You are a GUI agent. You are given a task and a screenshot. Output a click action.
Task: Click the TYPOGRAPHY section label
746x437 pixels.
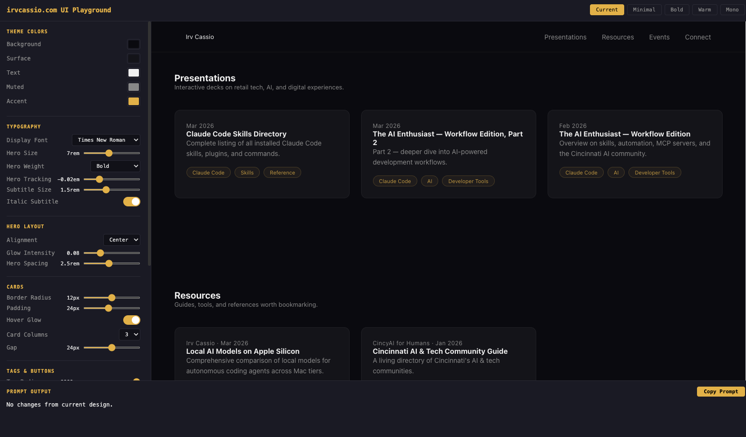24,126
